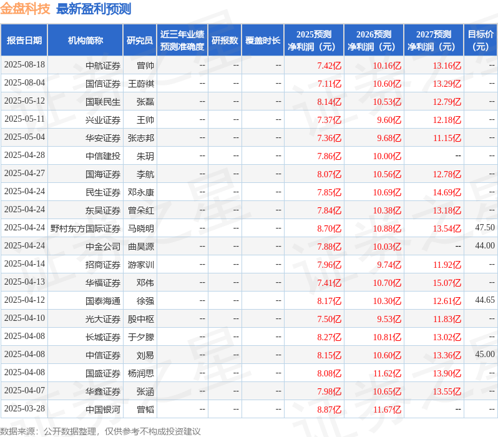Select institution 东吴证券
Screen dimensions: 498x437
(x=103, y=211)
